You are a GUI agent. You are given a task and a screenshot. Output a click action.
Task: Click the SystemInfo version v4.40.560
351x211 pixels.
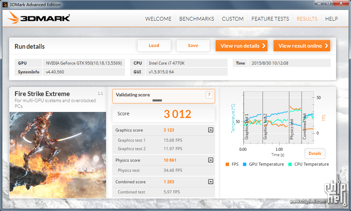[55, 72]
